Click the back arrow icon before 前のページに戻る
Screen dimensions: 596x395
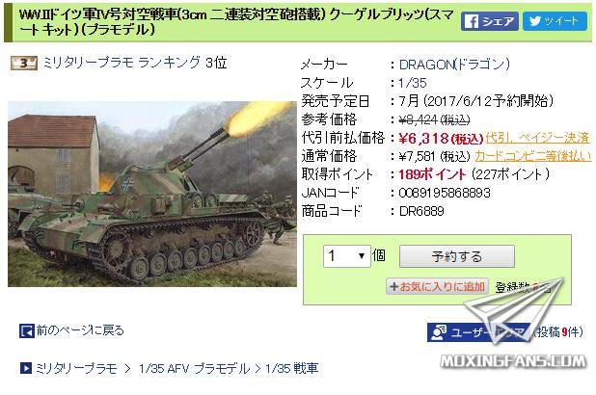click(27, 331)
